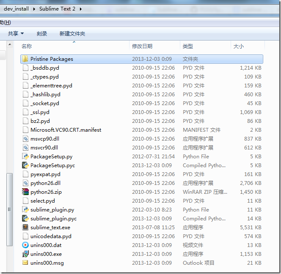Select file name msvcp90.dll
281x274 pixels.
coord(45,139)
